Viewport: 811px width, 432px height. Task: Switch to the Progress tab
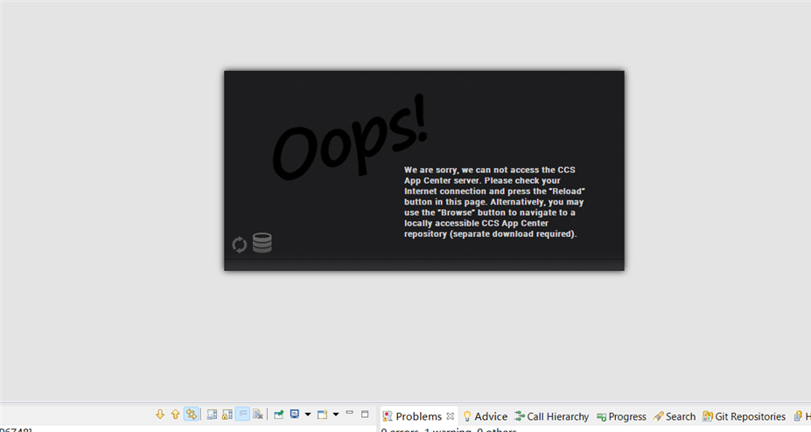[621, 416]
